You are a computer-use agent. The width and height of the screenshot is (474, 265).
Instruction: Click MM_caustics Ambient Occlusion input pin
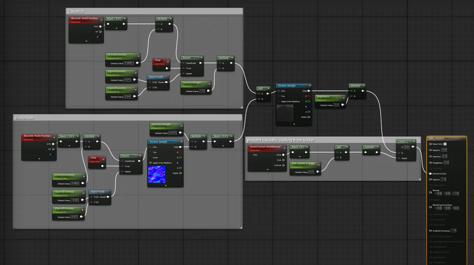(x=430, y=230)
